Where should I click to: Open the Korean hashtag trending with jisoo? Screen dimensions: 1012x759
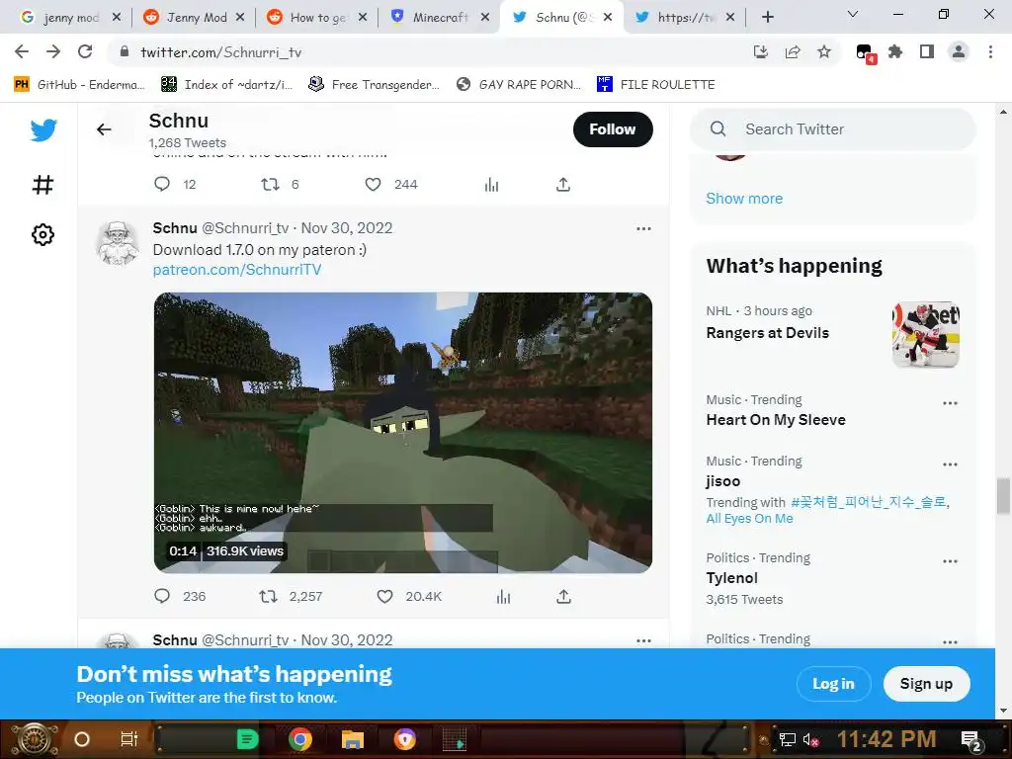[x=869, y=501]
